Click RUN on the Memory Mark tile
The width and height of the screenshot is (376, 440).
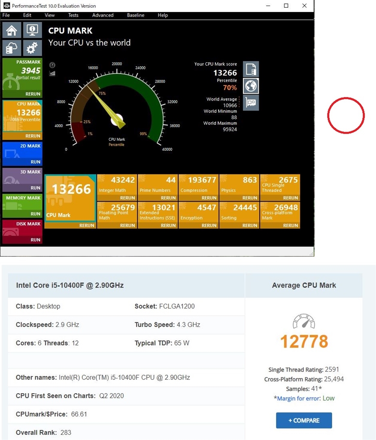36,214
